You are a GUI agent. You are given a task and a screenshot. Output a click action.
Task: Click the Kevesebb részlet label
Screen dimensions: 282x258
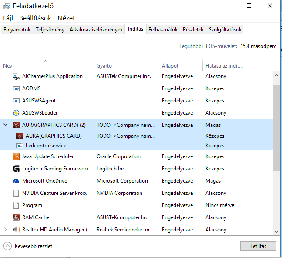34,246
